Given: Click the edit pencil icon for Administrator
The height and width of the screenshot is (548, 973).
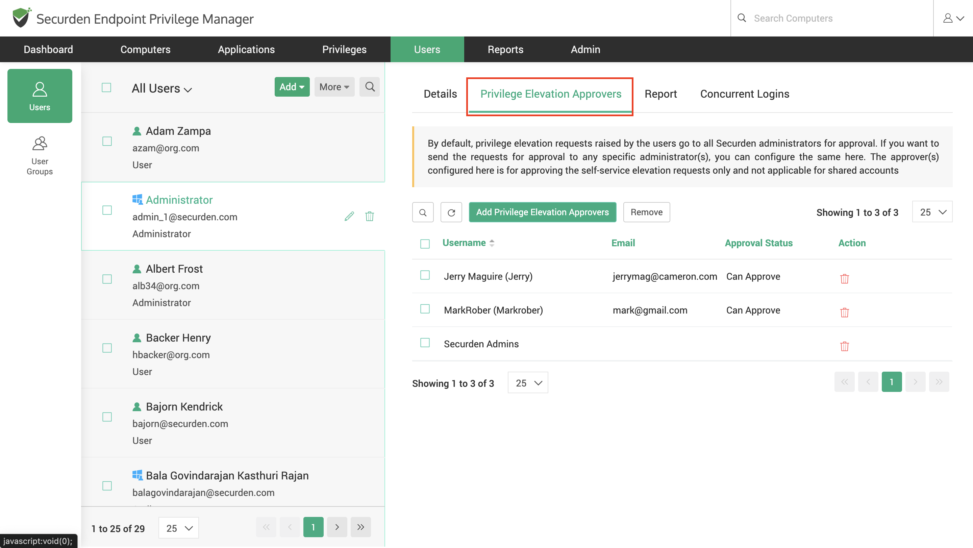Looking at the screenshot, I should coord(349,216).
